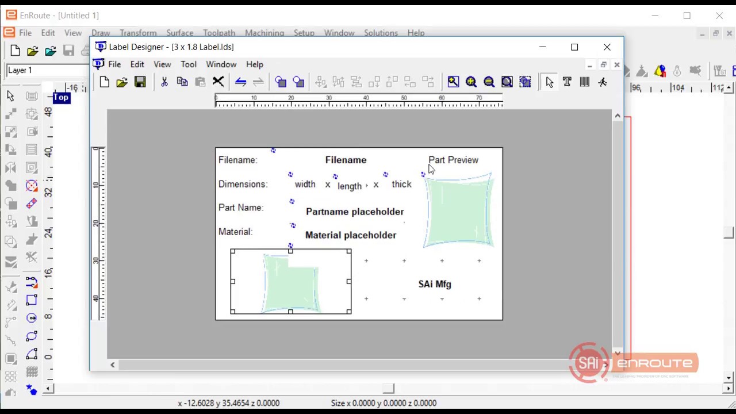This screenshot has height=414, width=736.
Task: Select the SAi Mfg text on label
Action: 435,284
